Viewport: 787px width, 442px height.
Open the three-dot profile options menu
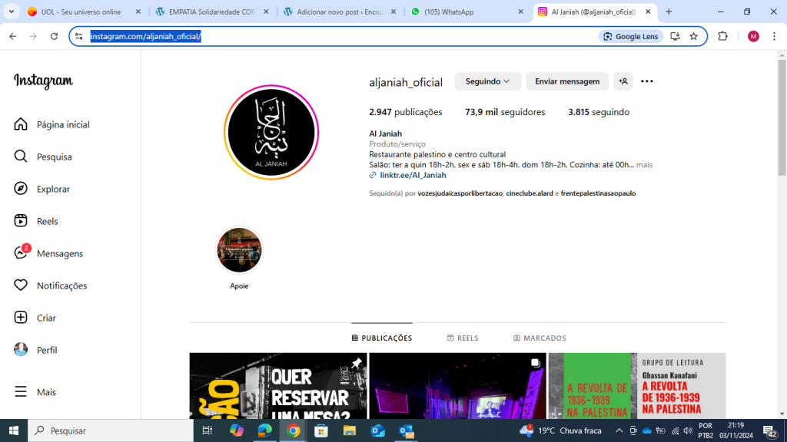click(x=646, y=81)
